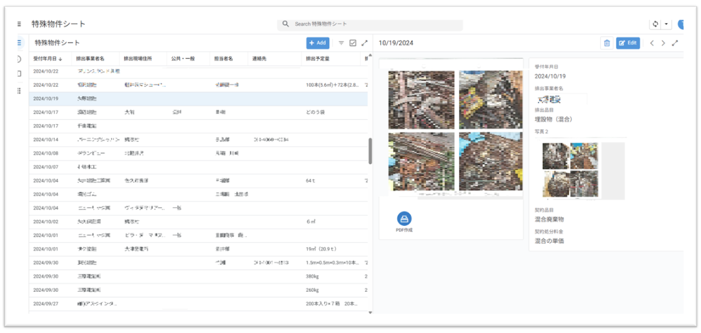Click the sync refresh icon
Screen dimensions: 701x333
(x=655, y=24)
